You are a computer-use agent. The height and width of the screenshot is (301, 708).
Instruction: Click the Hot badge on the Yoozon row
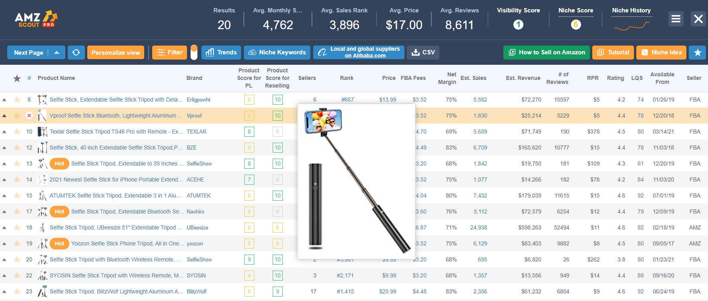[x=59, y=243]
